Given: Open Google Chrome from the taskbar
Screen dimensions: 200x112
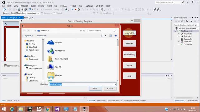Looking at the screenshot, I should pos(48,109).
